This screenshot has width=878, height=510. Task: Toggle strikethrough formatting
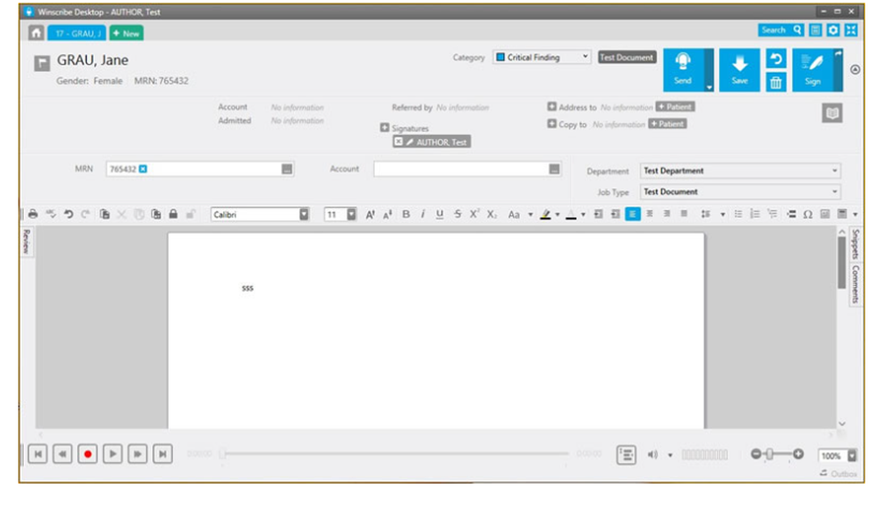click(x=458, y=214)
